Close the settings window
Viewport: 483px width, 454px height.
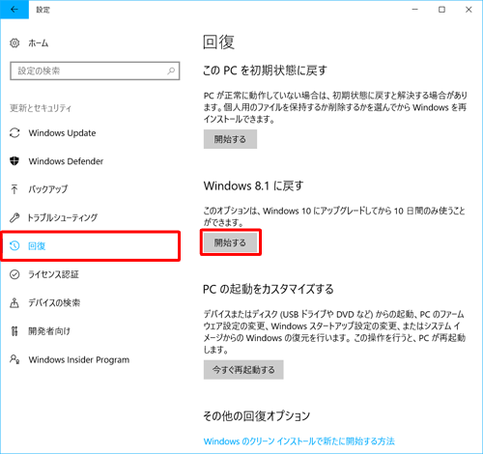pyautogui.click(x=469, y=10)
